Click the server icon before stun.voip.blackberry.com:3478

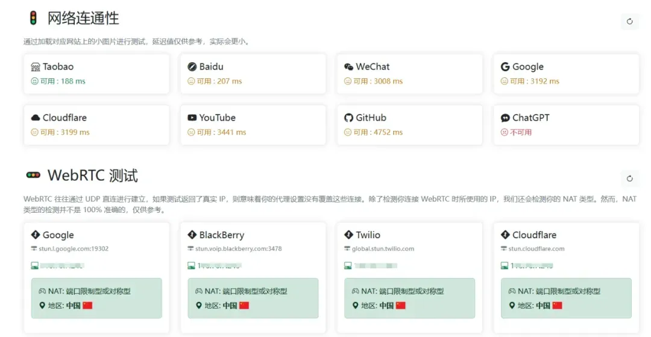(x=190, y=248)
